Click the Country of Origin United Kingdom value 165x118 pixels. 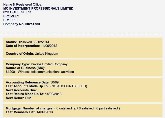pyautogui.click(x=46, y=54)
